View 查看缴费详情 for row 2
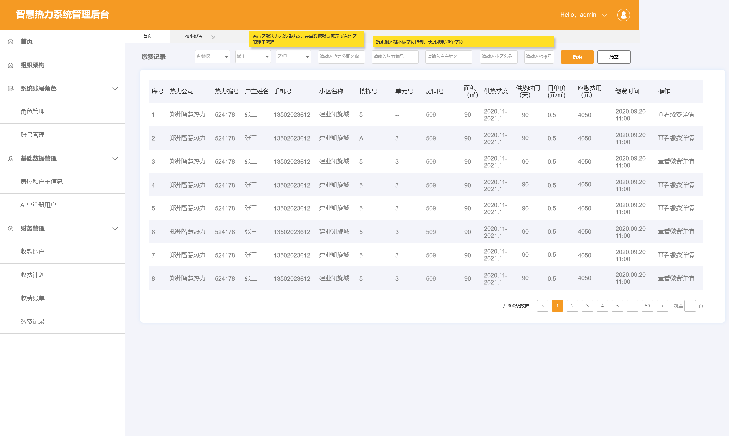The image size is (729, 436). point(676,138)
